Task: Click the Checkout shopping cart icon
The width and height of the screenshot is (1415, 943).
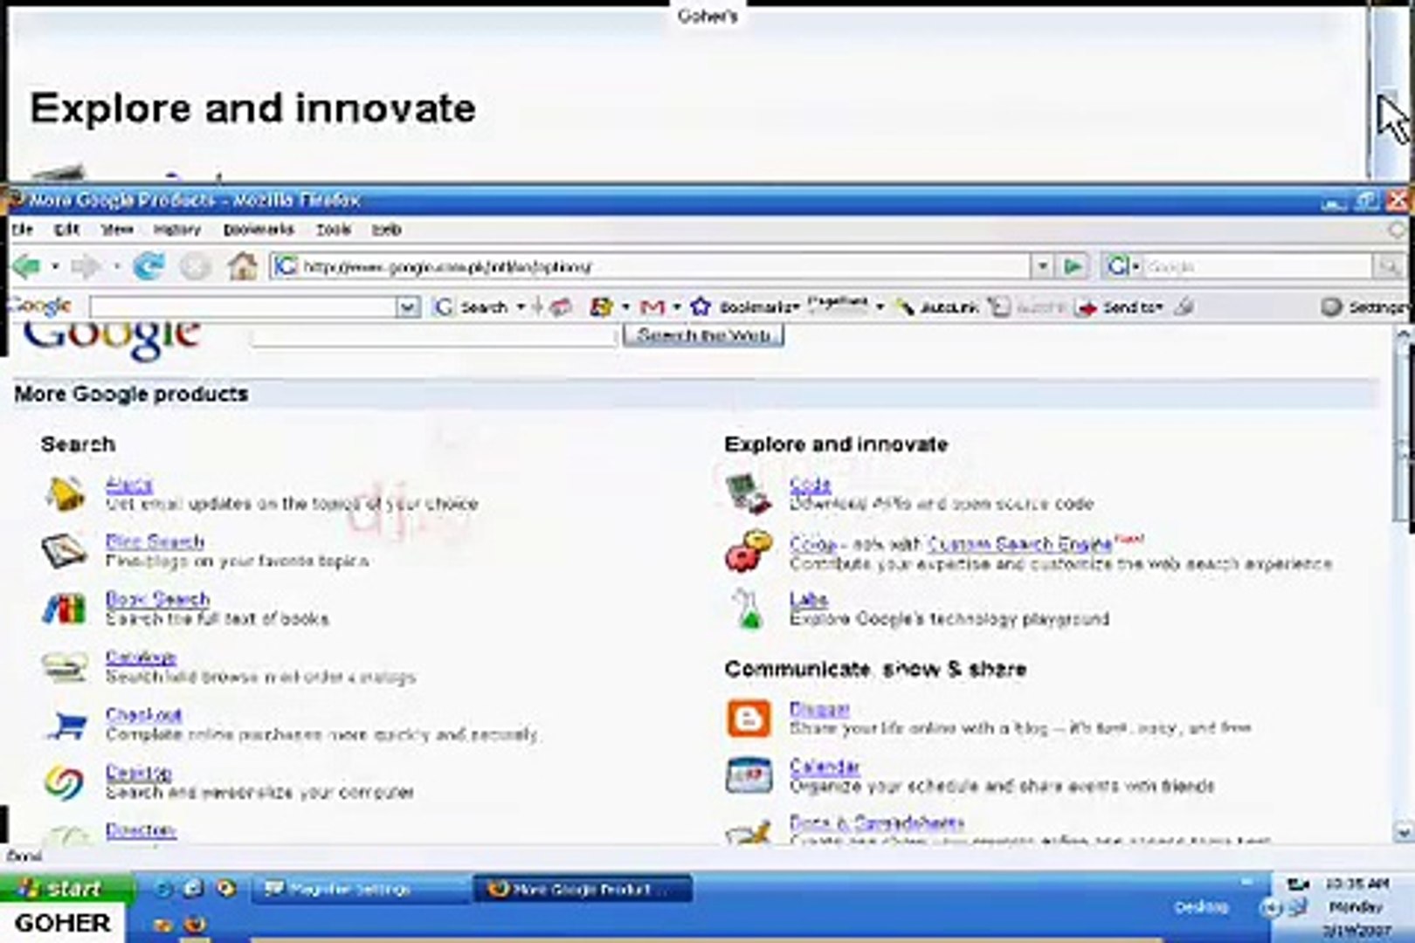Action: (66, 725)
